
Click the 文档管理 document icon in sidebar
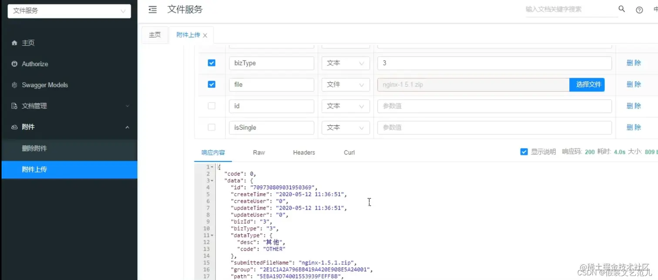click(x=15, y=105)
